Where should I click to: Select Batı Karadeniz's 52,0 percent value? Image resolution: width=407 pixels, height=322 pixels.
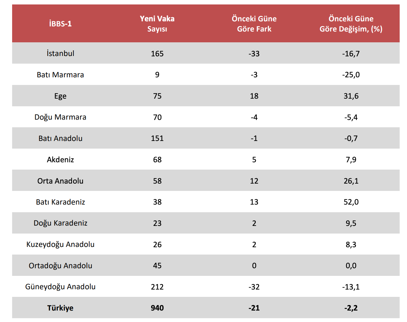pyautogui.click(x=351, y=202)
